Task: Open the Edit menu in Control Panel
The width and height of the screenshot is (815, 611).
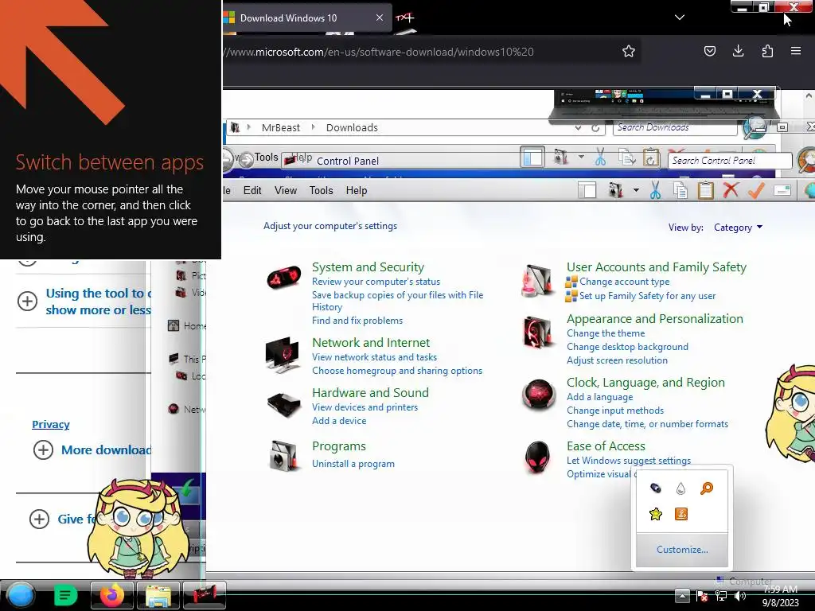Action: tap(252, 191)
